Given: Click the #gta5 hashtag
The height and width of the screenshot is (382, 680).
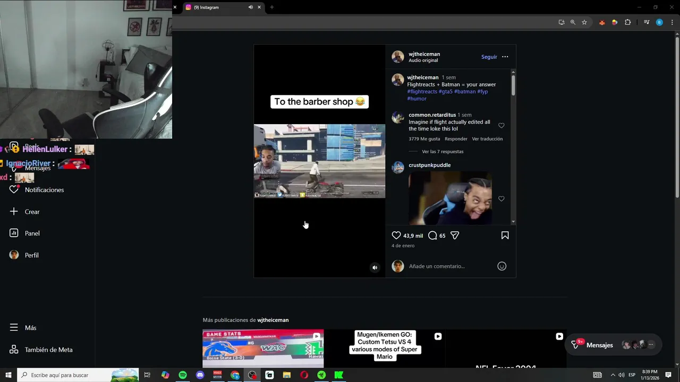Looking at the screenshot, I should tap(445, 92).
